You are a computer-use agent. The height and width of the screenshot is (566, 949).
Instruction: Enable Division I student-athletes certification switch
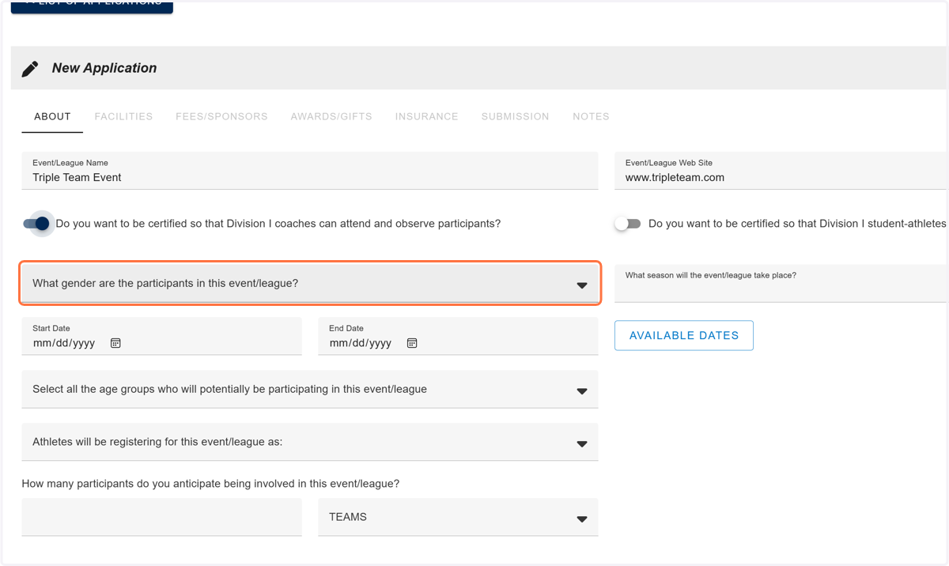[628, 224]
